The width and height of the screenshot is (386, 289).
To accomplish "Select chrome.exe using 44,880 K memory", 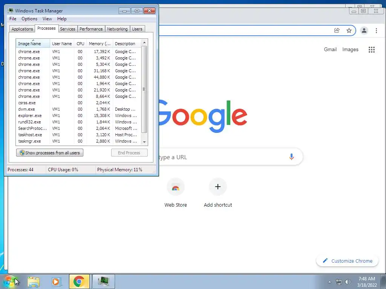I will pos(79,77).
